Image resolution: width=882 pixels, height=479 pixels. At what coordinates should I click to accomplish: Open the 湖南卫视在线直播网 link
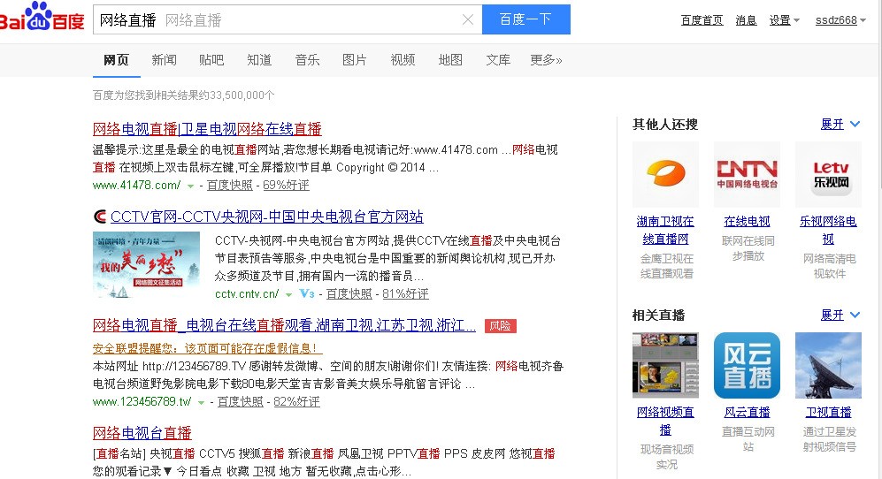665,231
